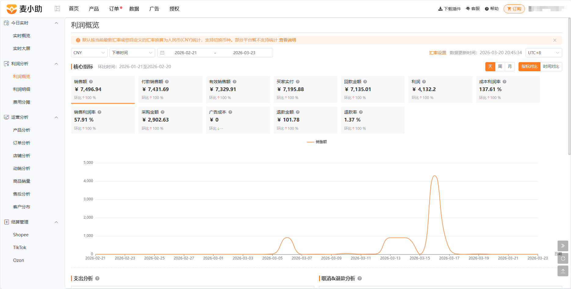Open the 下单时间 time type dropdown
Viewport: 571px width, 289px height.
click(x=132, y=53)
